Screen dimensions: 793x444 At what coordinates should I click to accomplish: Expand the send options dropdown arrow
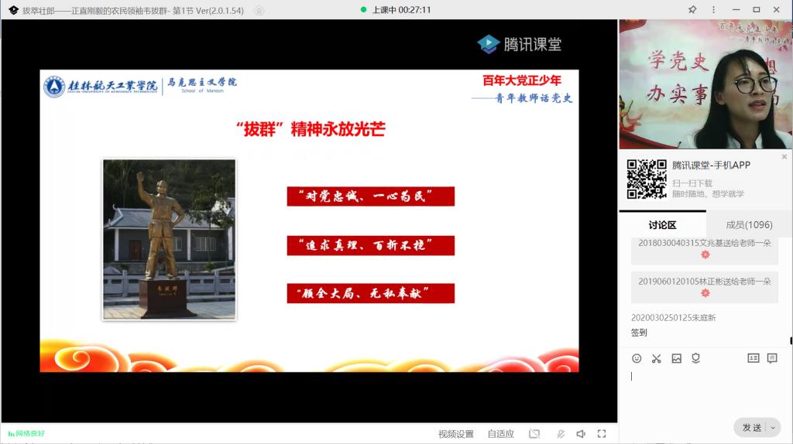(772, 428)
